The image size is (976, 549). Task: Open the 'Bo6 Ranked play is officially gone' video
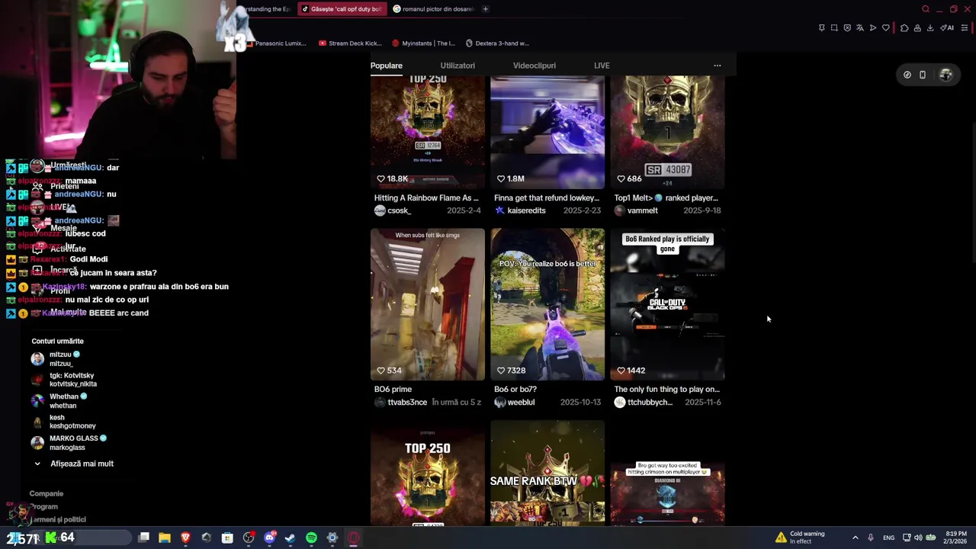coord(667,304)
